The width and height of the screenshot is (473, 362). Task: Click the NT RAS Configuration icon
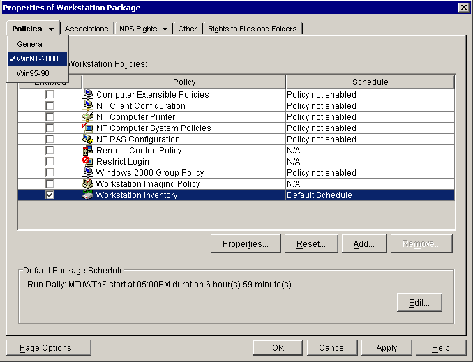88,139
